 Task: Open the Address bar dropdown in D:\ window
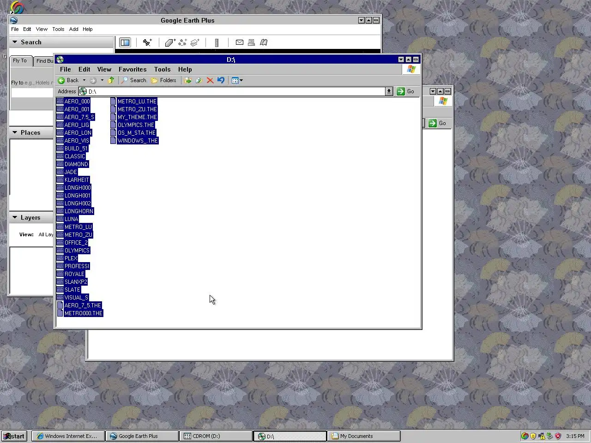point(389,91)
